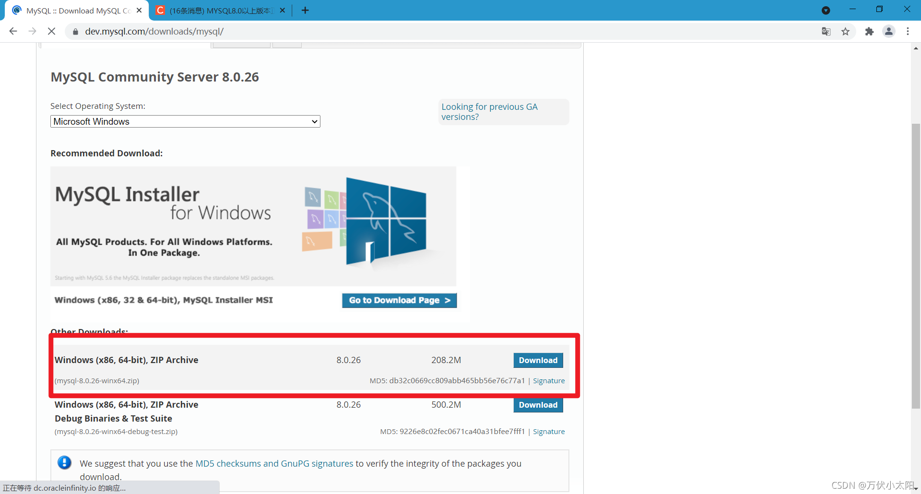Viewport: 921px width, 494px height.
Task: Bookmark this page with the star icon
Action: (x=845, y=32)
